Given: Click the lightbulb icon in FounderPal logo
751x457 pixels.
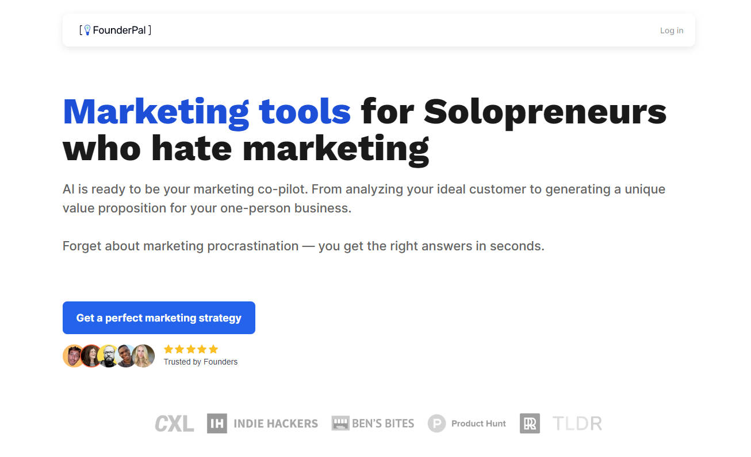Looking at the screenshot, I should point(87,30).
